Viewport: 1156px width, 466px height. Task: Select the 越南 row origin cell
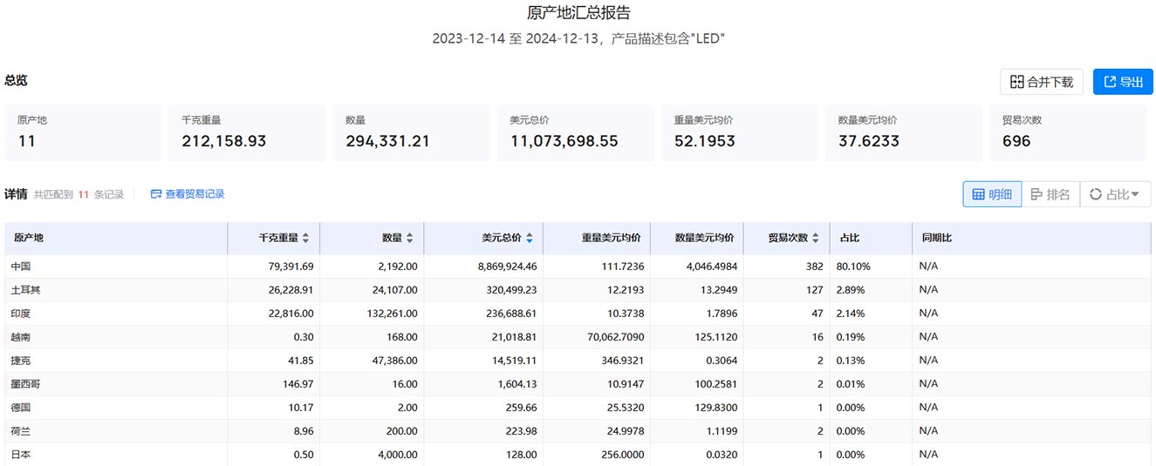coord(116,337)
